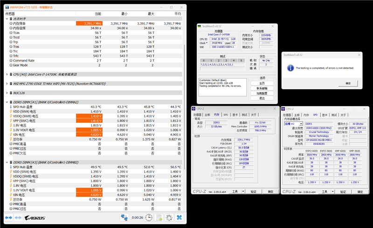Screen dimensions: 373x228
Task: Select the Trfc timing row
Action: pos(94,56)
